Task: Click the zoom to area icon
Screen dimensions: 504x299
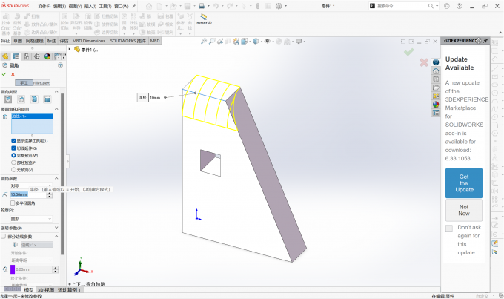Action: (x=212, y=42)
